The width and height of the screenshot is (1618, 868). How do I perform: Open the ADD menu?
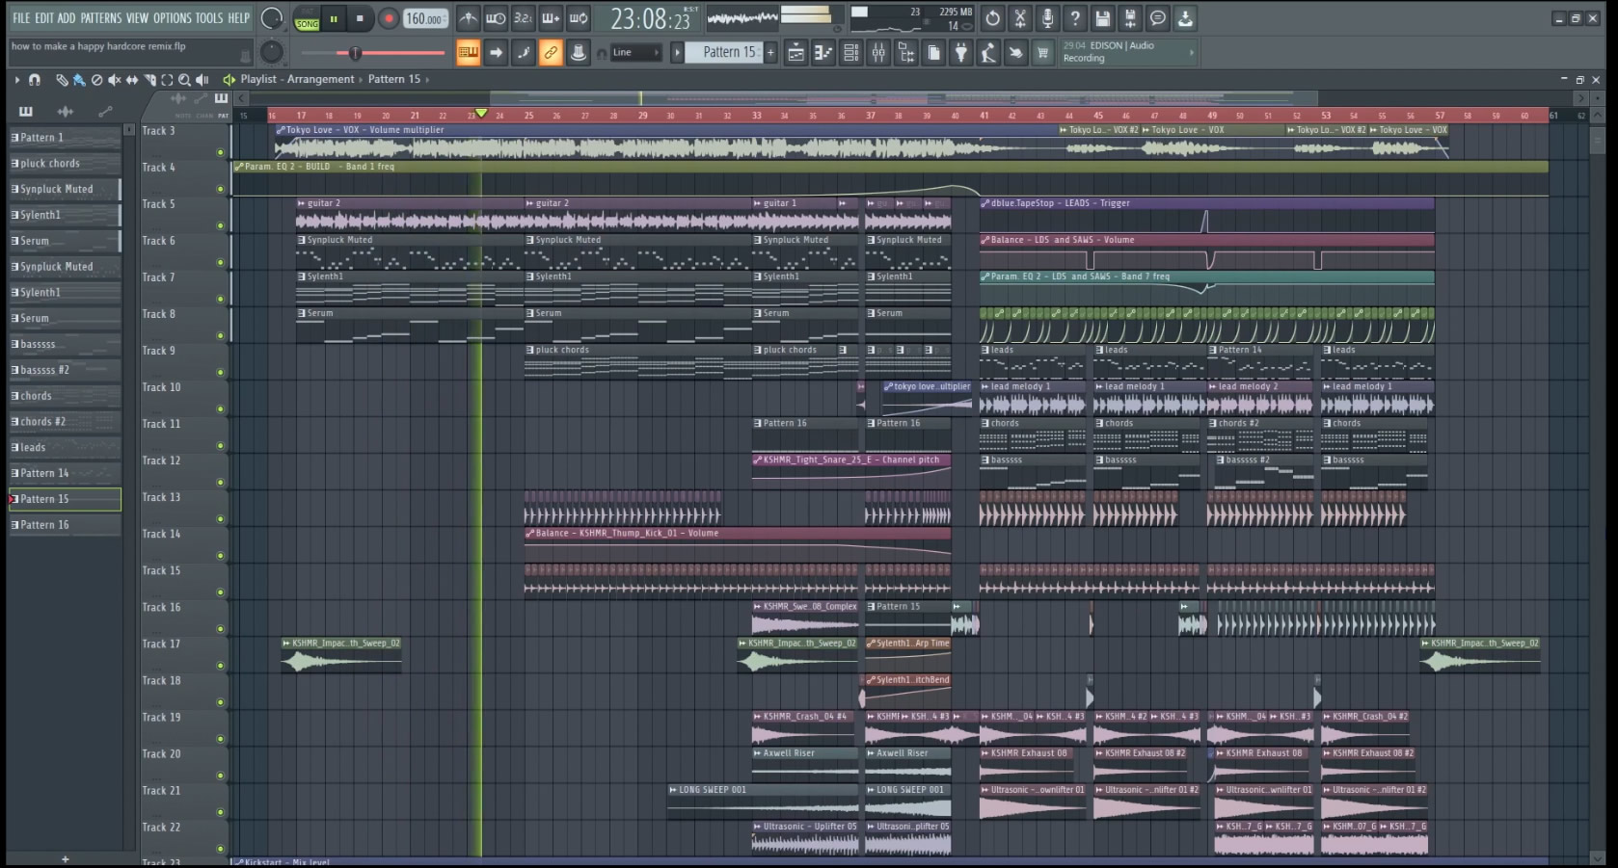(x=67, y=18)
